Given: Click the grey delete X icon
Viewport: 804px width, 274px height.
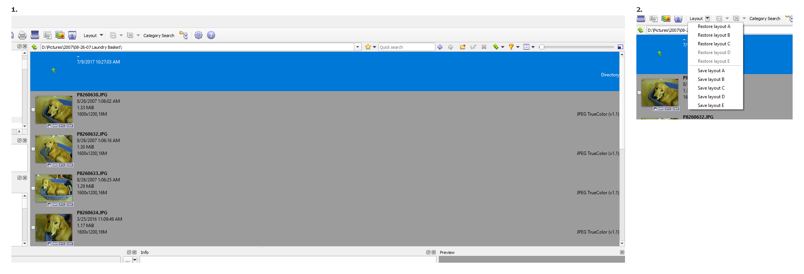Looking at the screenshot, I should (484, 47).
